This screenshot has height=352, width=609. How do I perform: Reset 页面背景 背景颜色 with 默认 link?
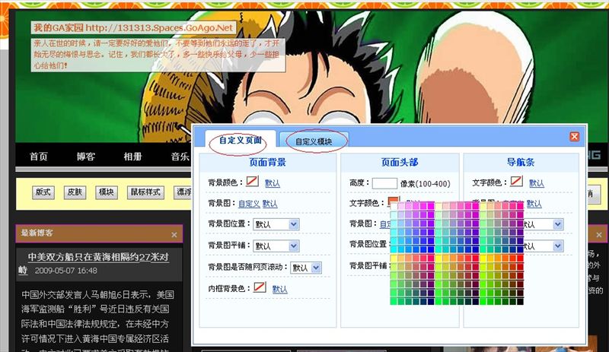273,183
